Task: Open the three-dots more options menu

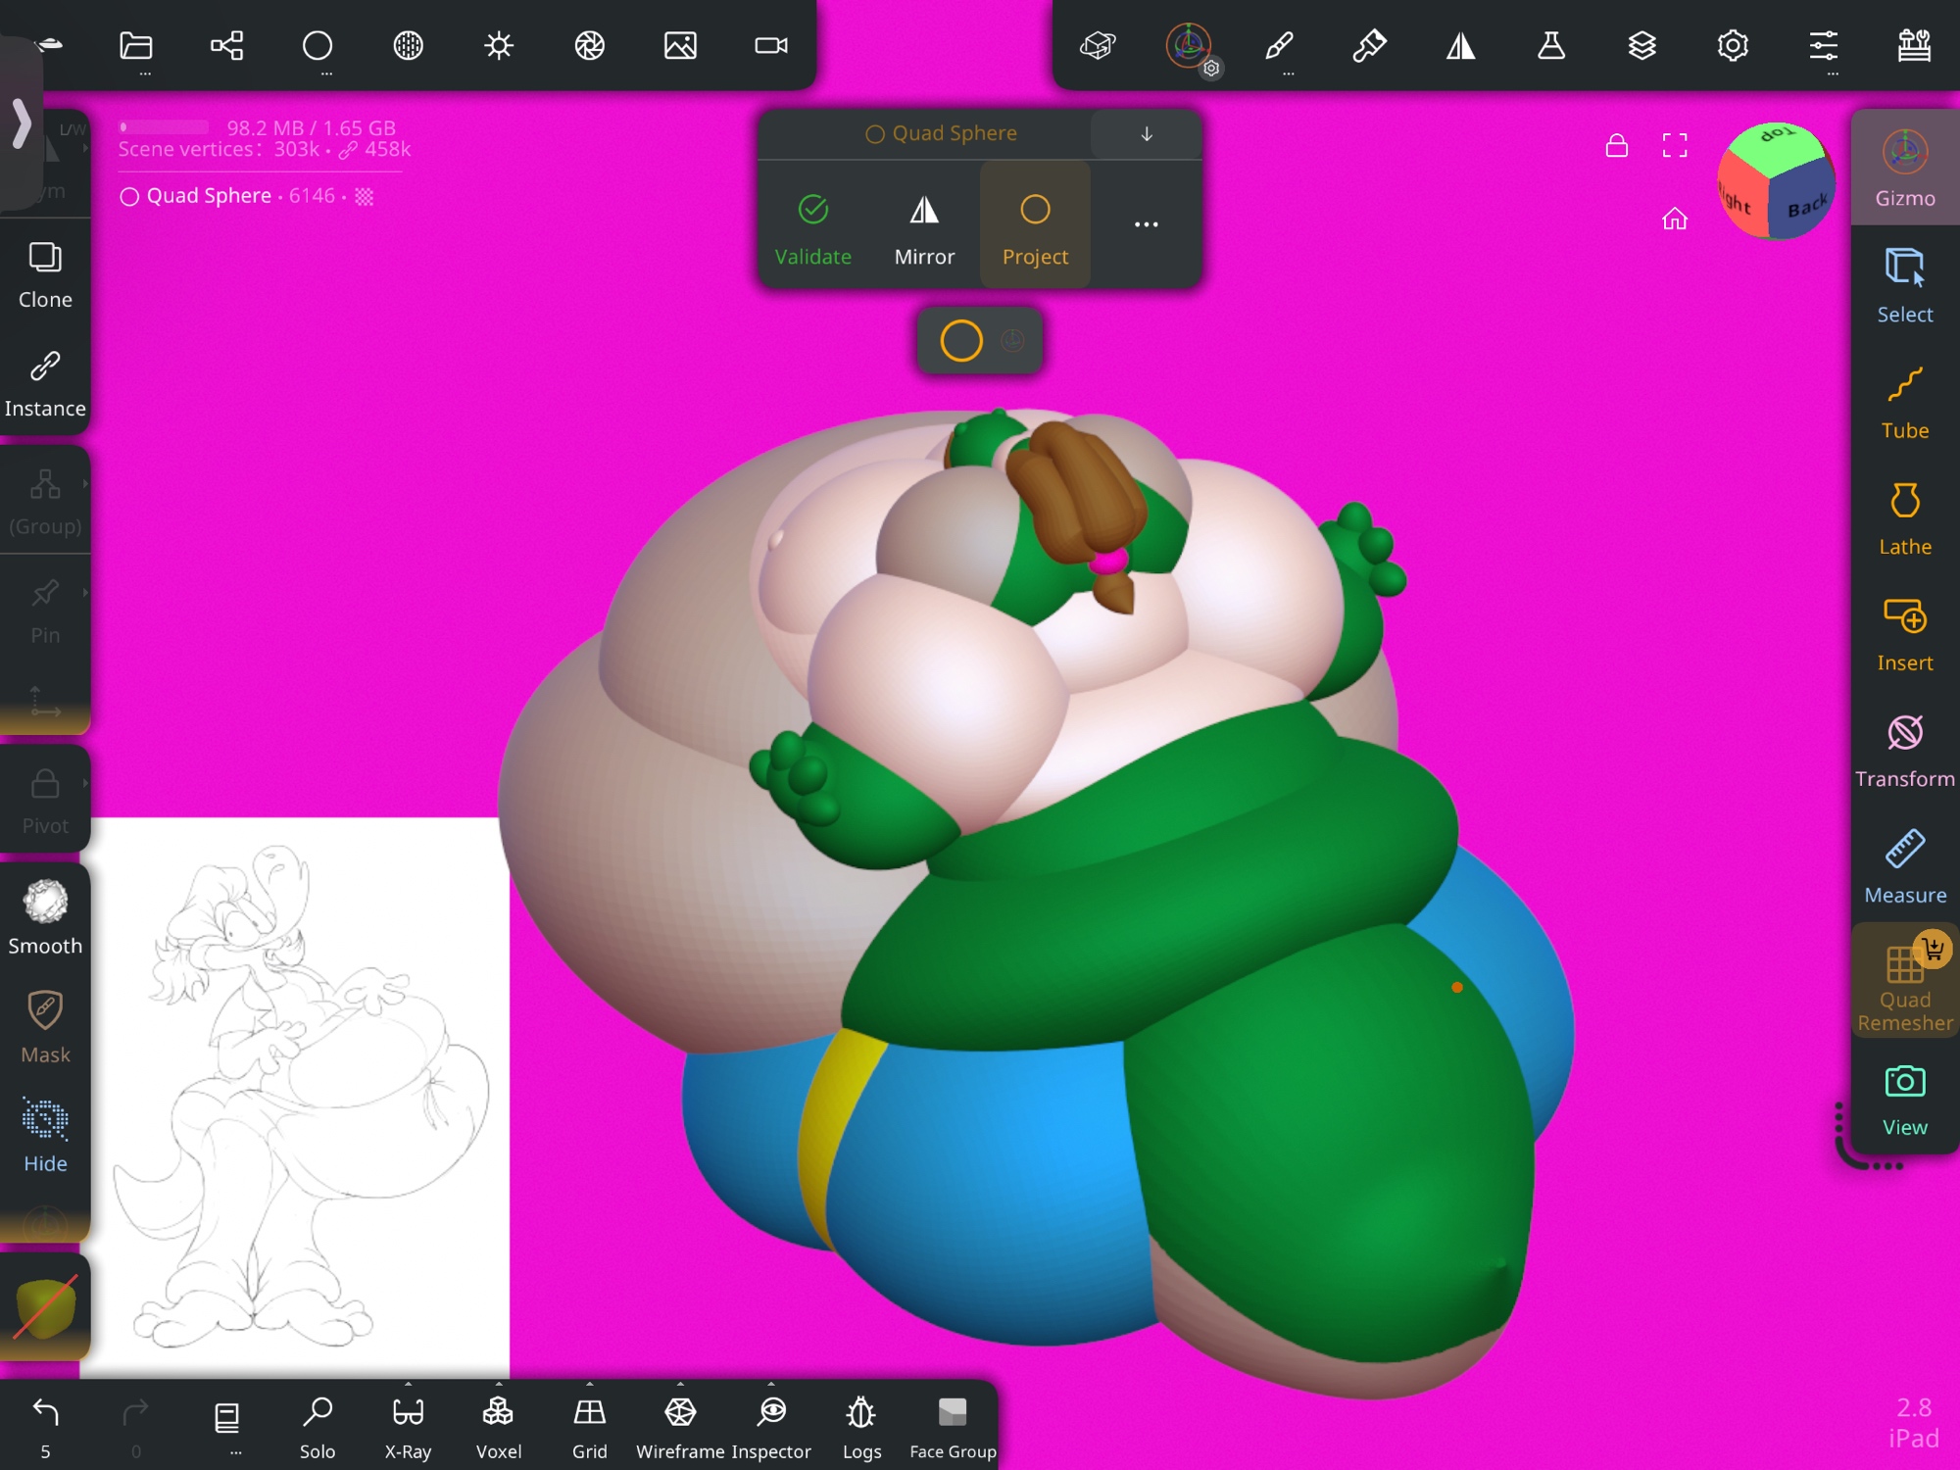Action: click(1146, 224)
